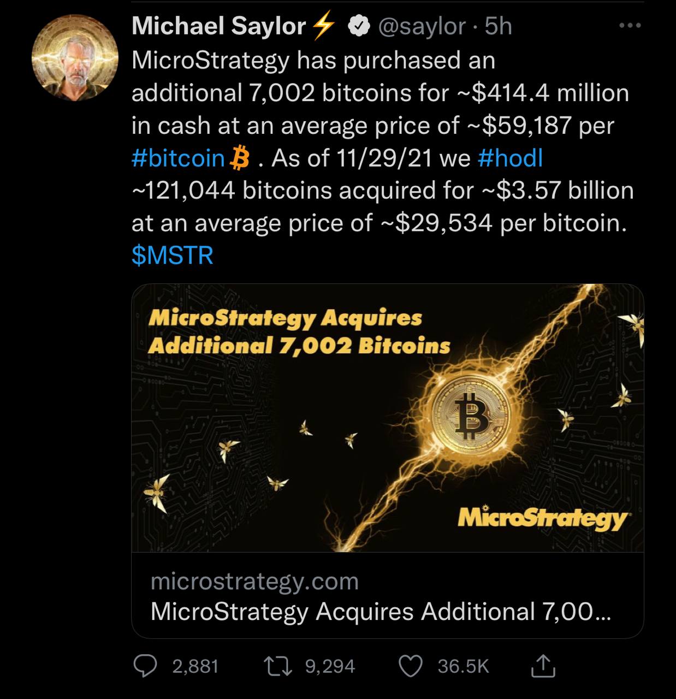Open the $MSTR cashtag link
The width and height of the screenshot is (676, 699).
click(173, 256)
